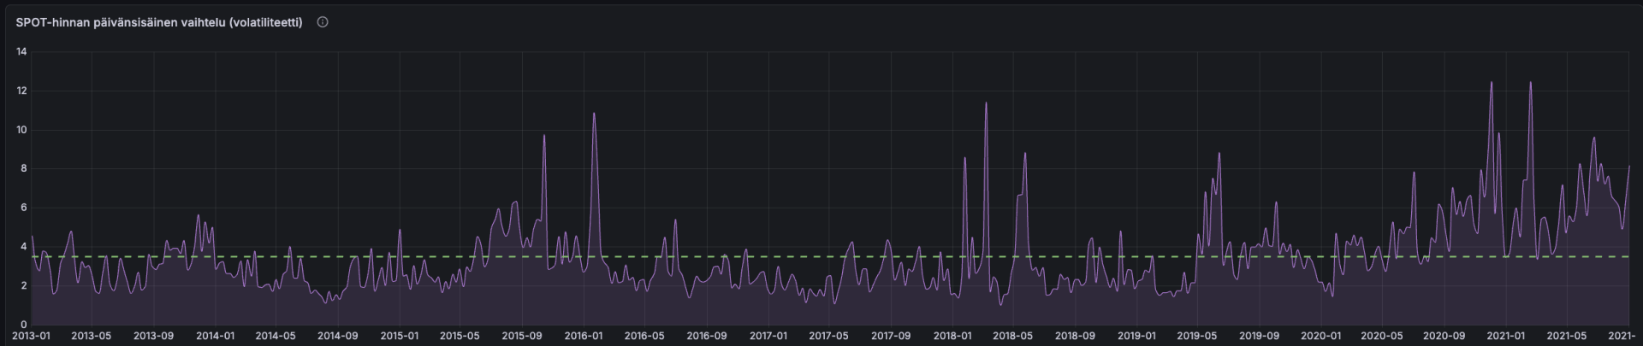
Task: Click the 0 value on y-axis
Action: pos(24,325)
